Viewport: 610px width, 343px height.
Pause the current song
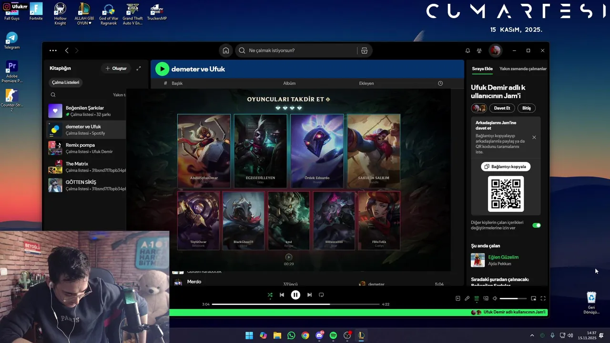[295, 295]
